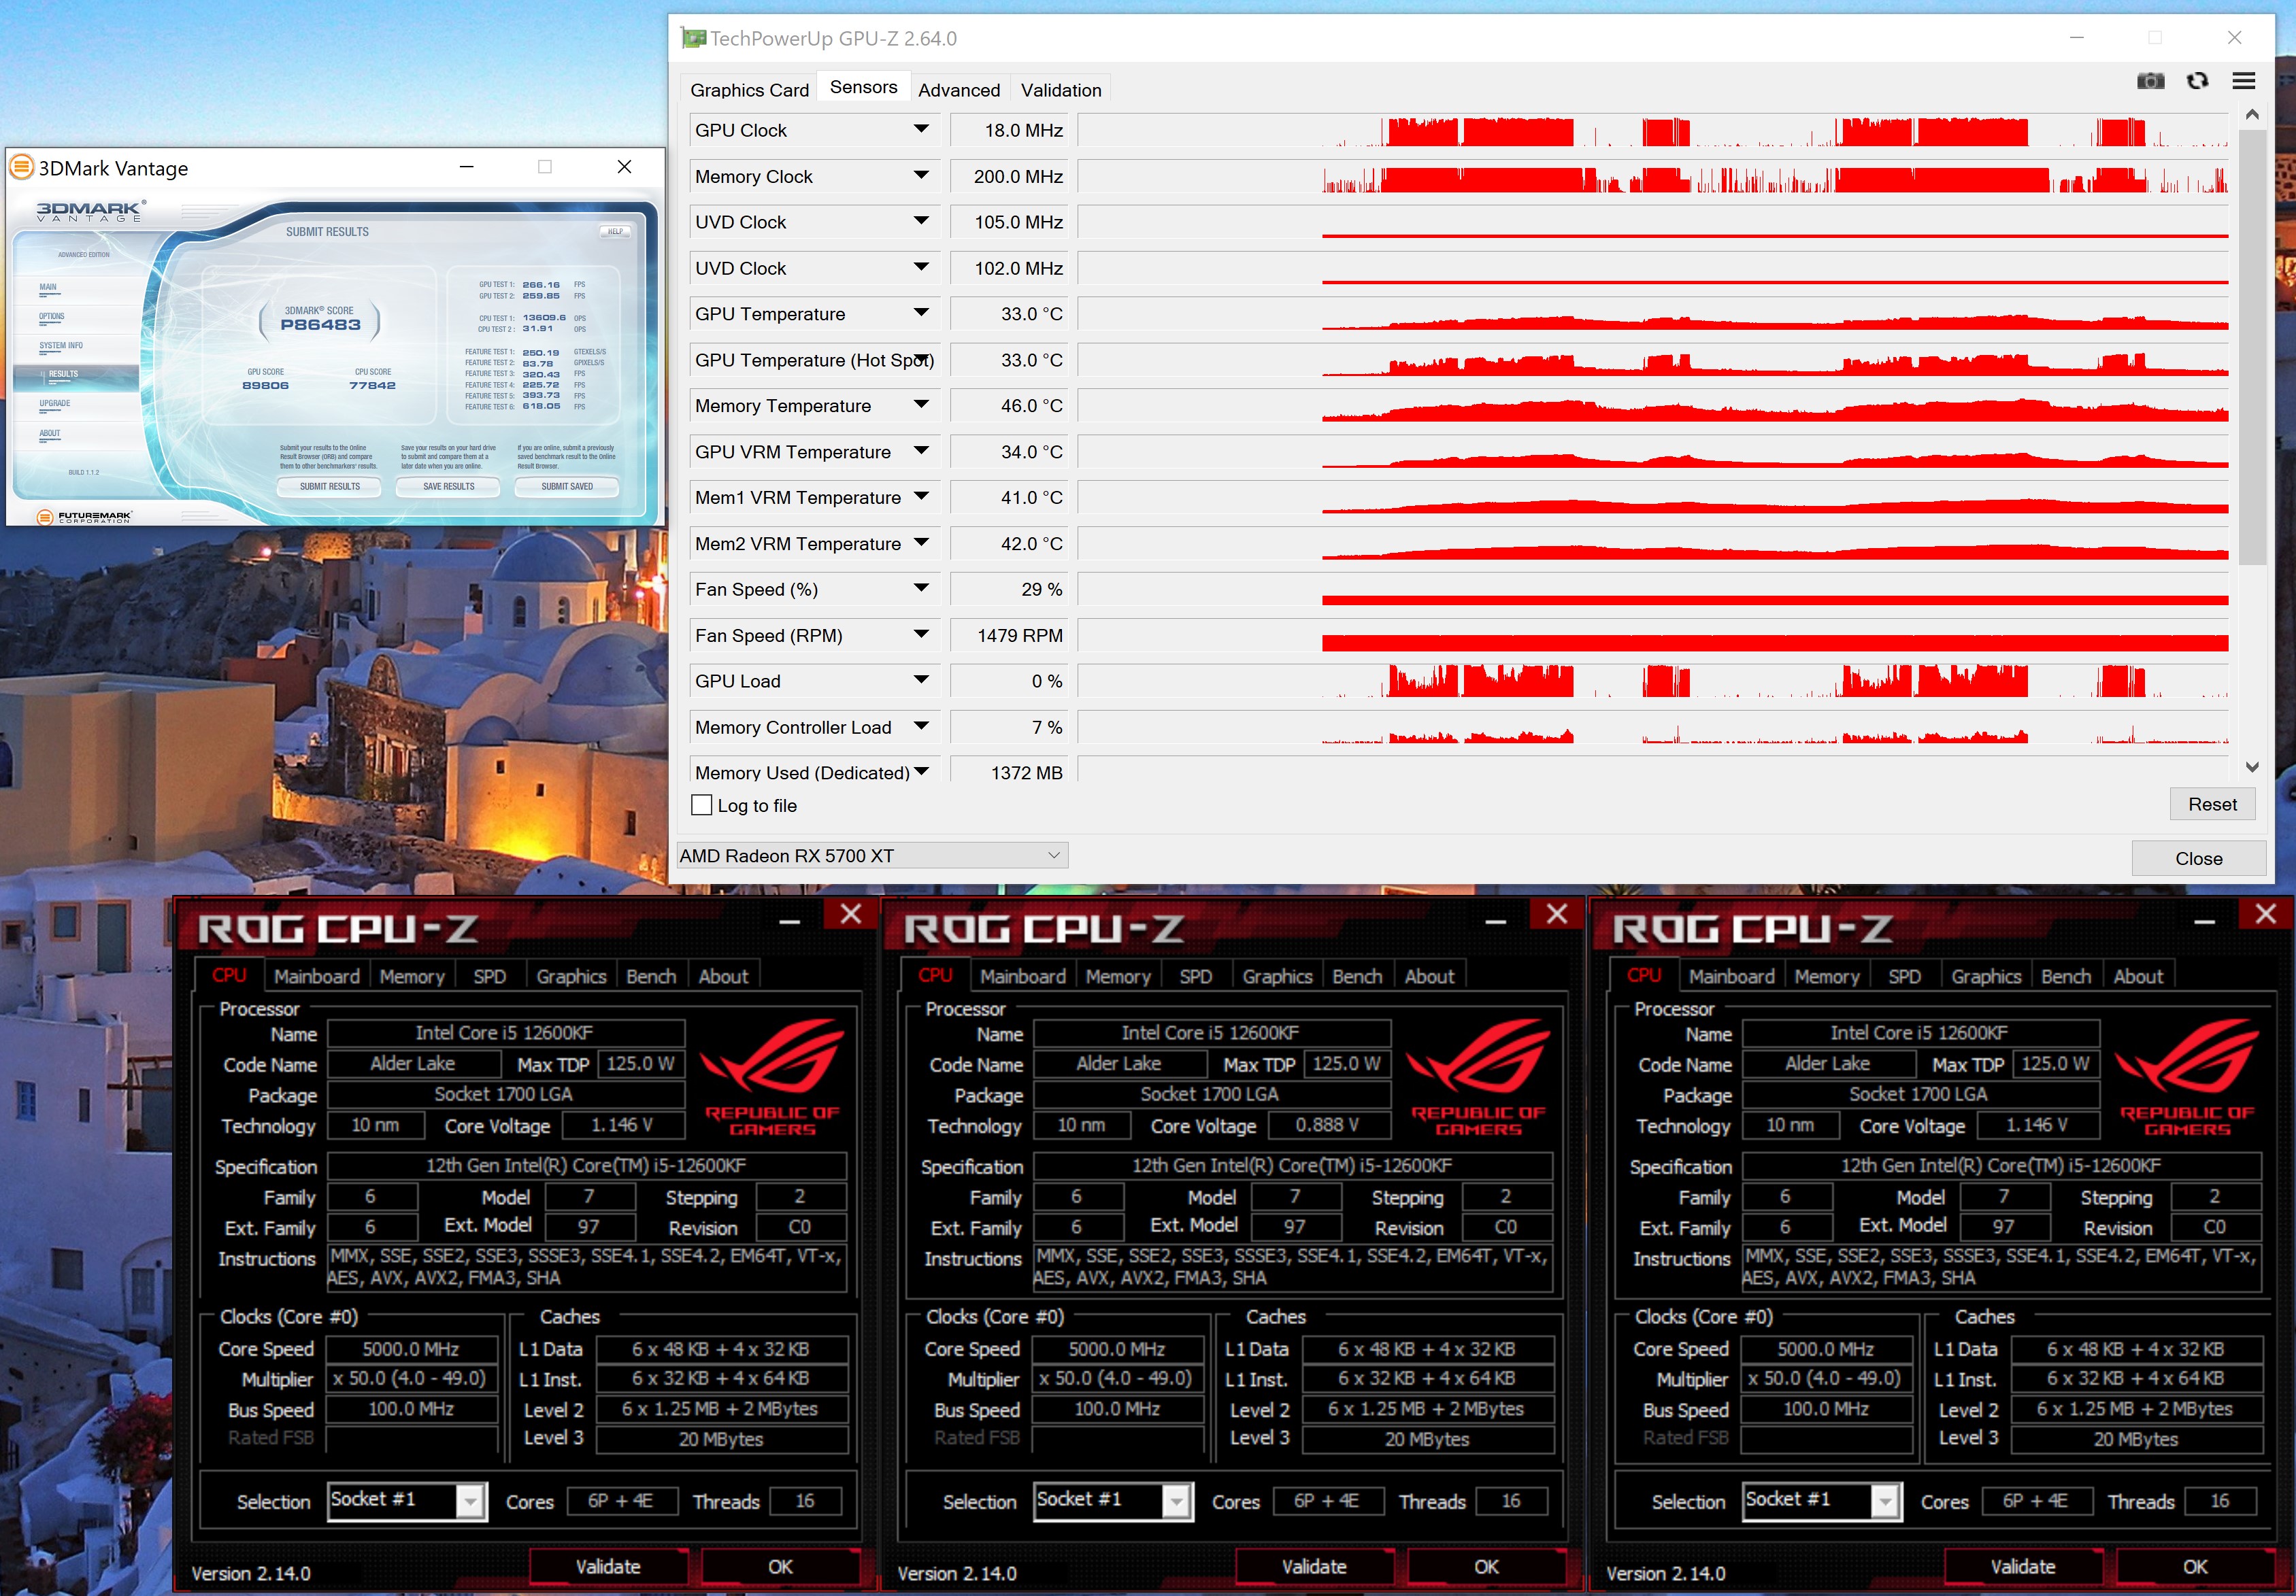Open About tab in right CPU-Z
The height and width of the screenshot is (1596, 2296).
point(2138,977)
